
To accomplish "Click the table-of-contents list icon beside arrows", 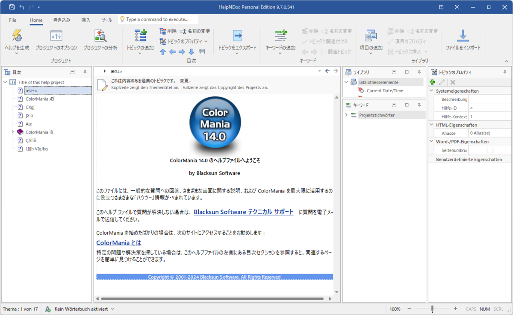I will click(202, 52).
